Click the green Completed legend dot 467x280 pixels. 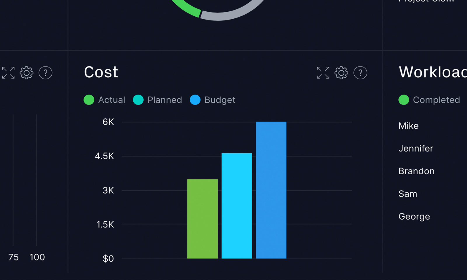tap(404, 100)
